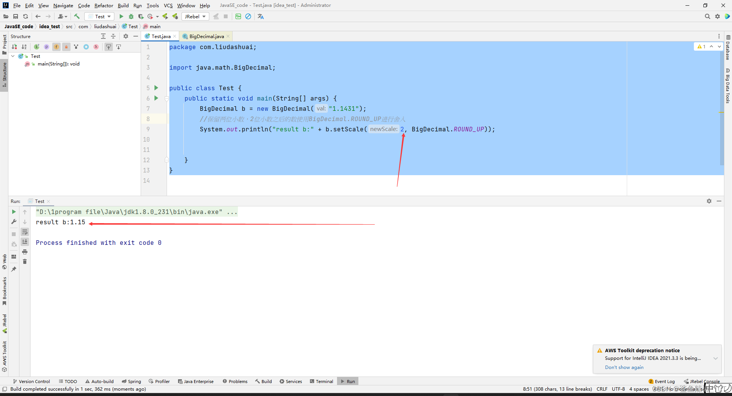Toggle autoscroll to source in Structure
732x396 pixels.
[109, 47]
